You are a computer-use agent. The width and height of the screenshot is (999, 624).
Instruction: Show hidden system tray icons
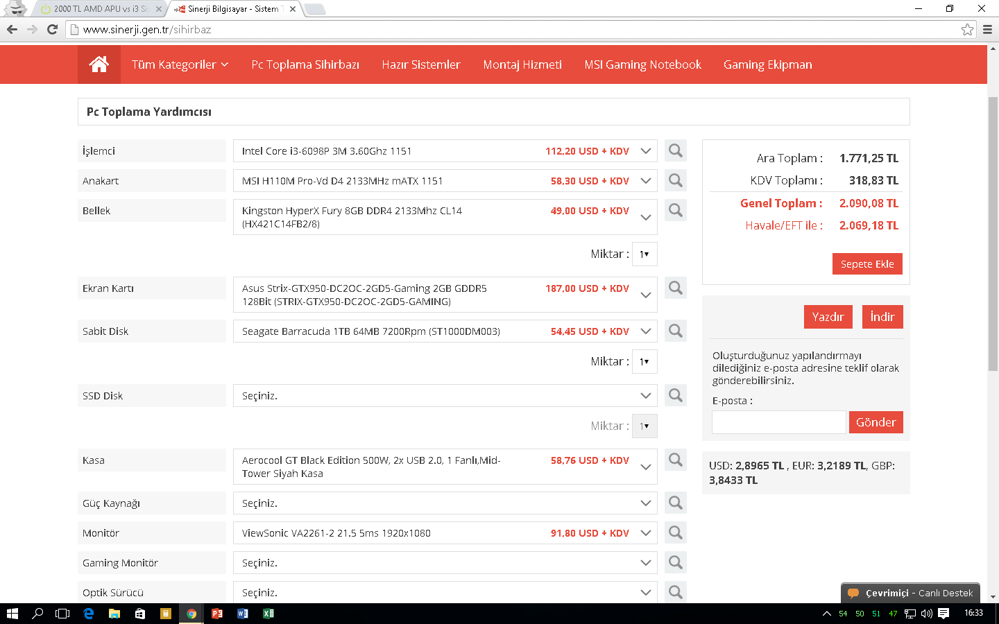click(x=826, y=614)
